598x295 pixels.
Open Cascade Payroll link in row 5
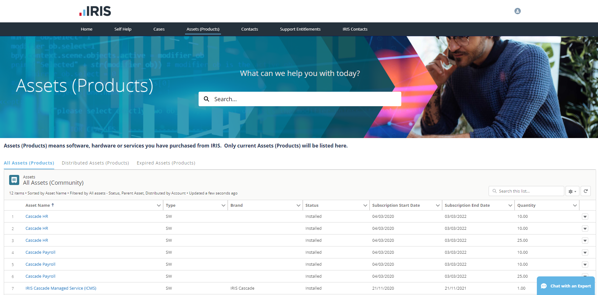click(x=40, y=264)
